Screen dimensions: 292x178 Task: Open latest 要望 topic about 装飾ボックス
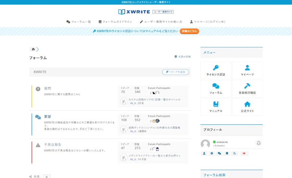154,128
